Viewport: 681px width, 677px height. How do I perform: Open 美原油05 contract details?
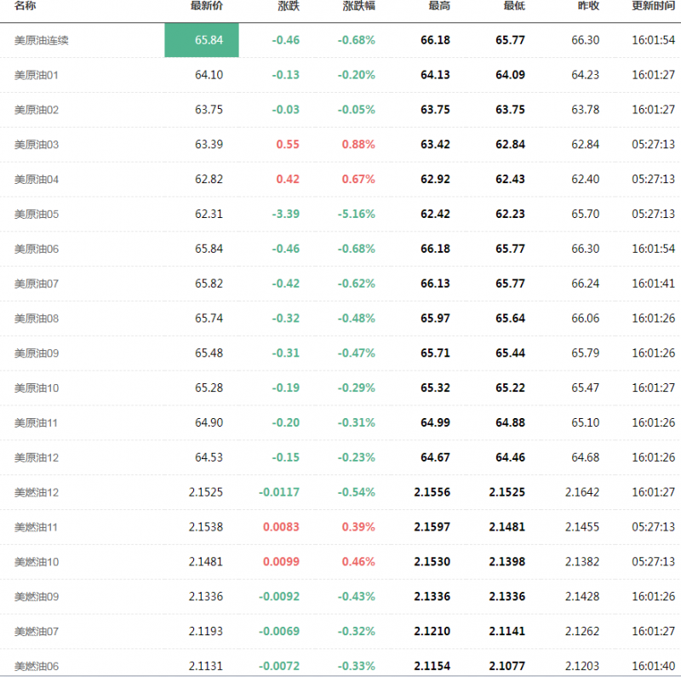pos(37,214)
